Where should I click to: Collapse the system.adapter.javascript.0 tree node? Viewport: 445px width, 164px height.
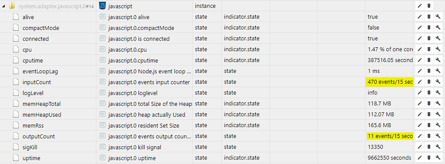3,6
